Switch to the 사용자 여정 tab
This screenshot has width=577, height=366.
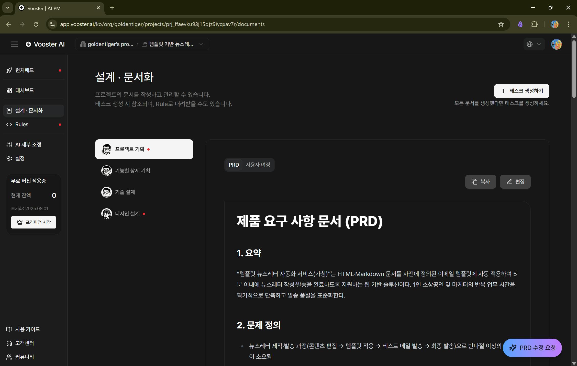click(x=258, y=165)
